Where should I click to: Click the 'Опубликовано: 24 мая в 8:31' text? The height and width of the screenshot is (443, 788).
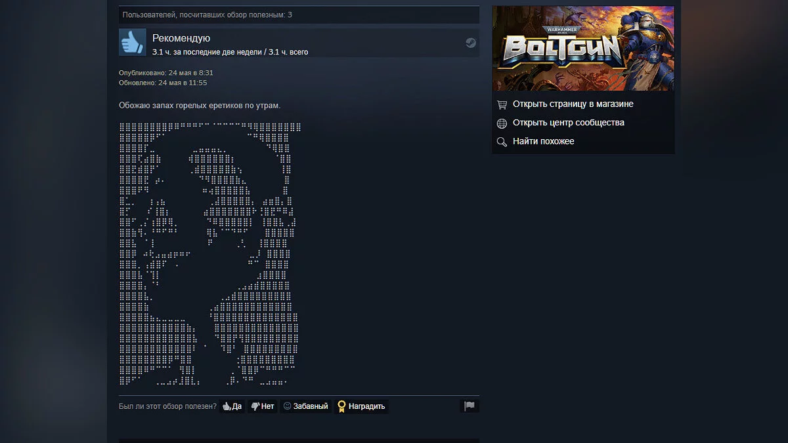(x=166, y=73)
